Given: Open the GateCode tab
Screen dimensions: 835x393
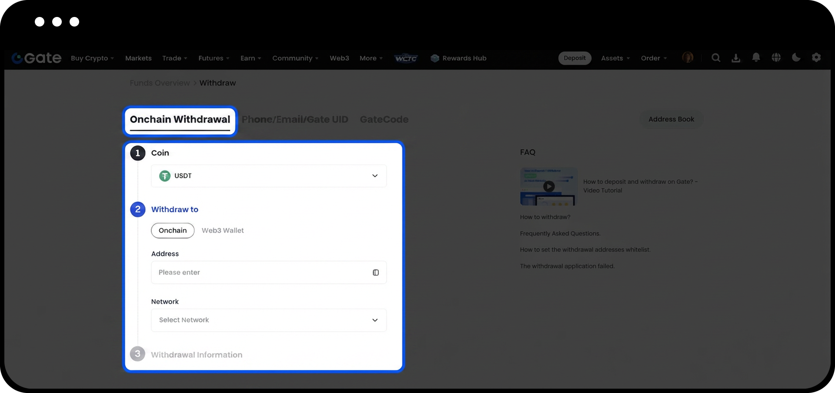Looking at the screenshot, I should click(x=384, y=120).
